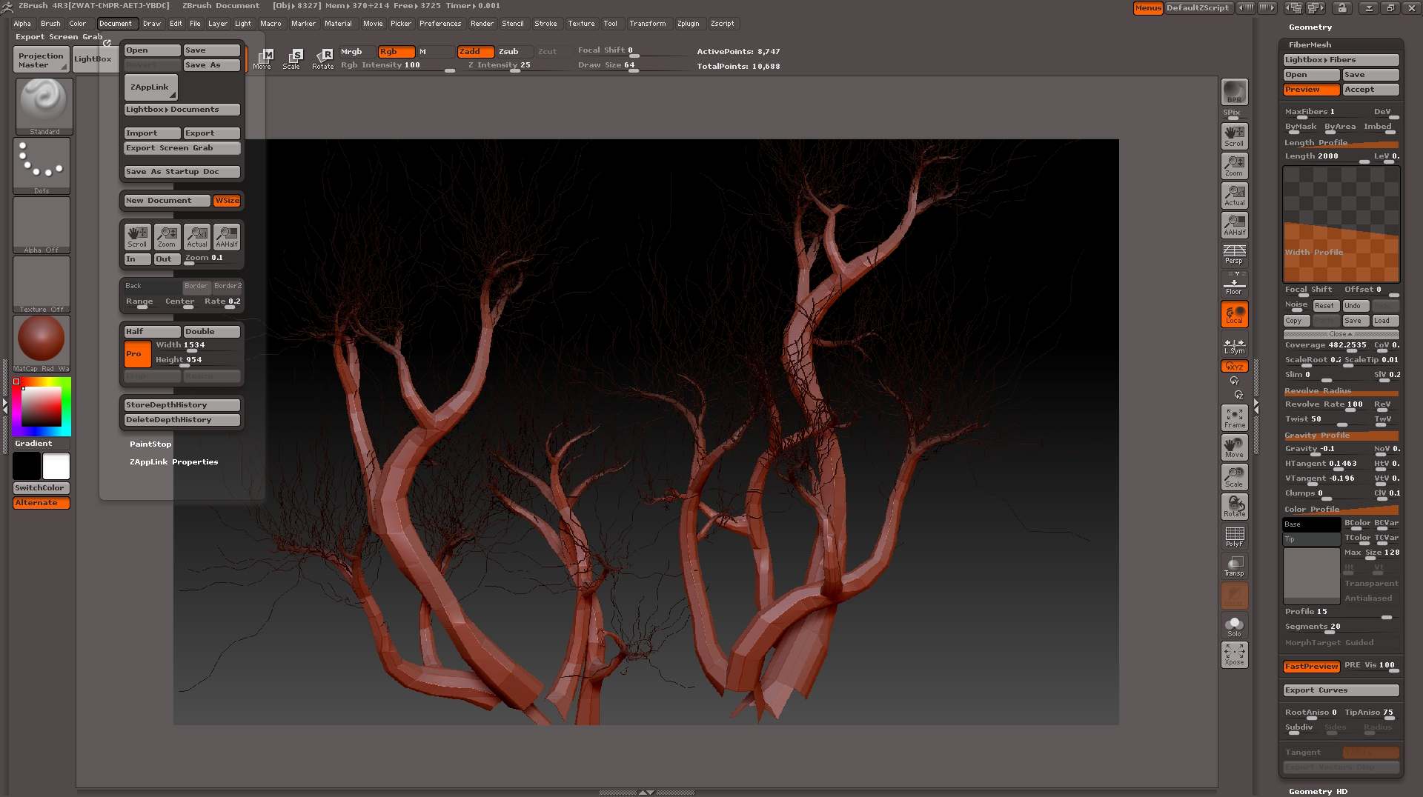
Task: Toggle the FastPreview button in FiberMesh panel
Action: pyautogui.click(x=1310, y=666)
